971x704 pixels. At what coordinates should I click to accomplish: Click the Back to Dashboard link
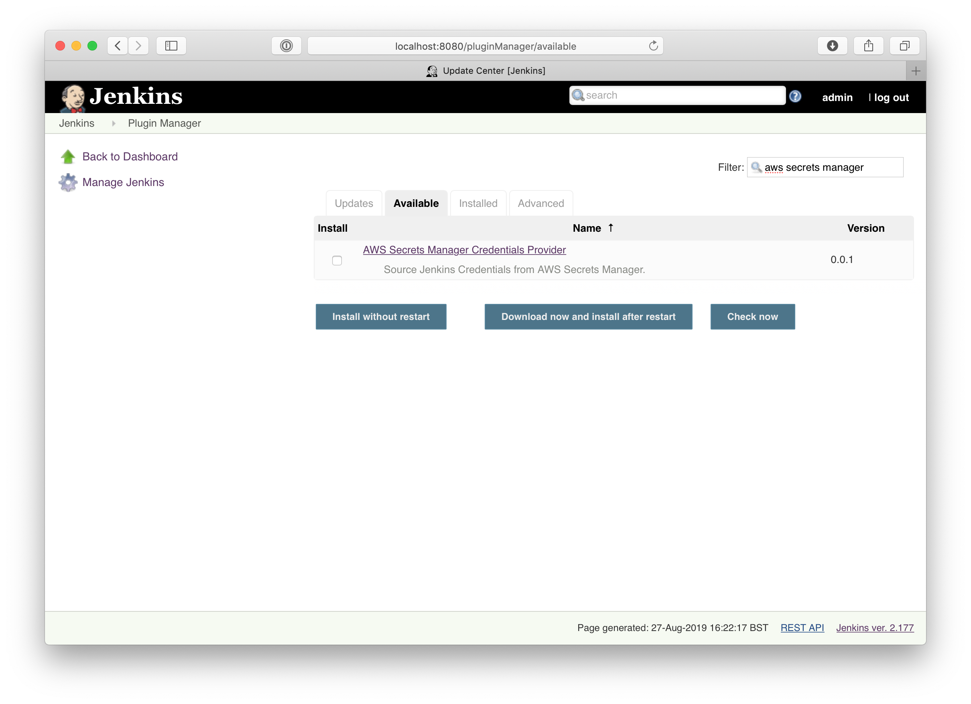pyautogui.click(x=130, y=157)
